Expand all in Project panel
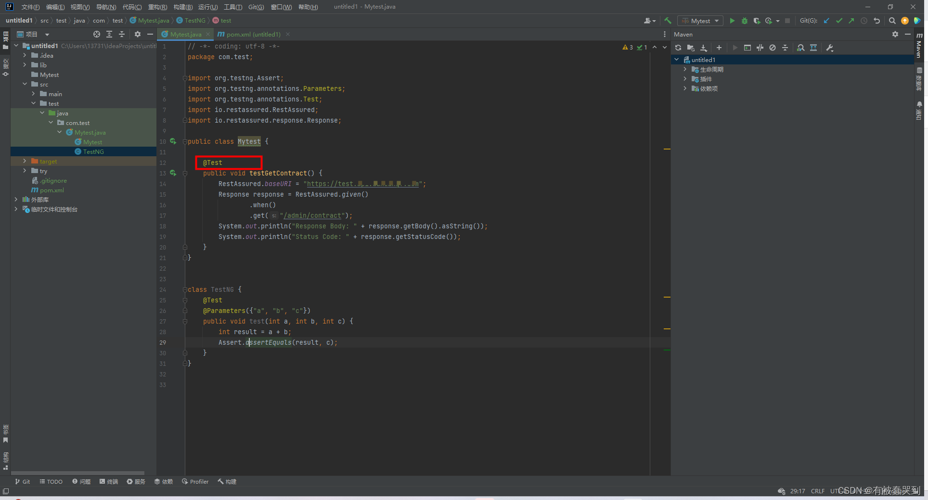Image resolution: width=928 pixels, height=500 pixels. [x=109, y=34]
